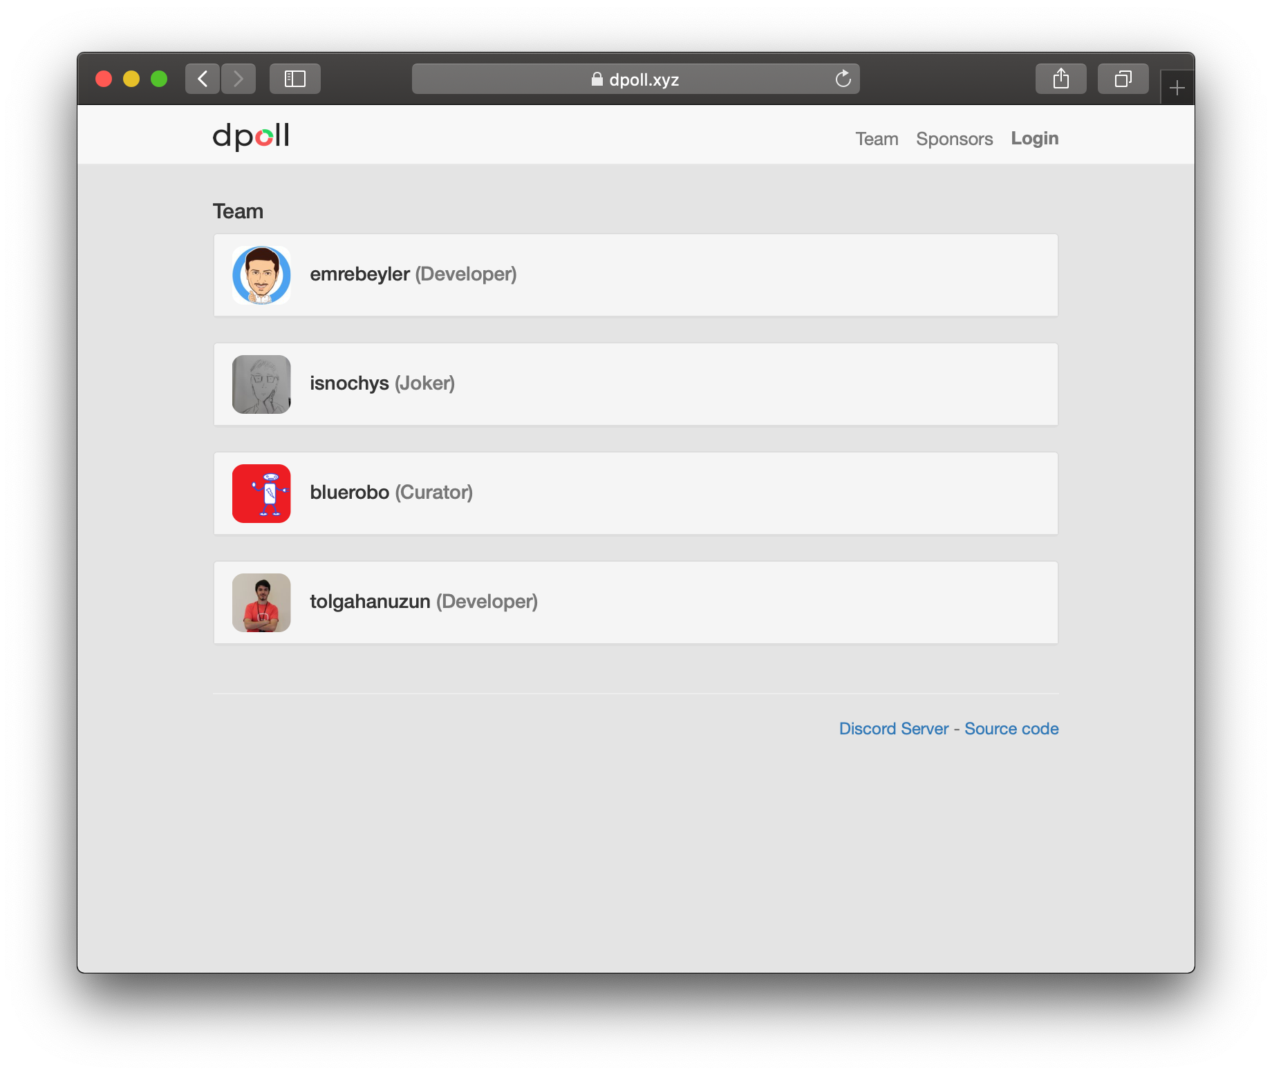Click the padlock icon in the address bar
This screenshot has height=1075, width=1272.
point(597,79)
